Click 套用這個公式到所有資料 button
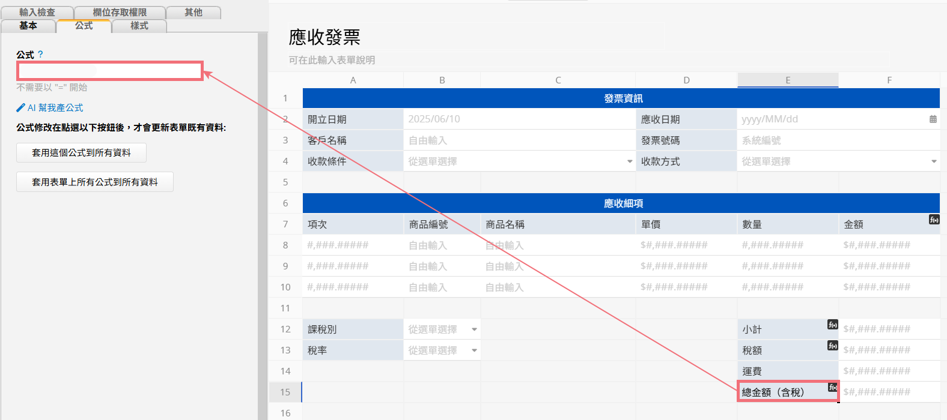Viewport: 947px width, 420px height. pyautogui.click(x=81, y=153)
